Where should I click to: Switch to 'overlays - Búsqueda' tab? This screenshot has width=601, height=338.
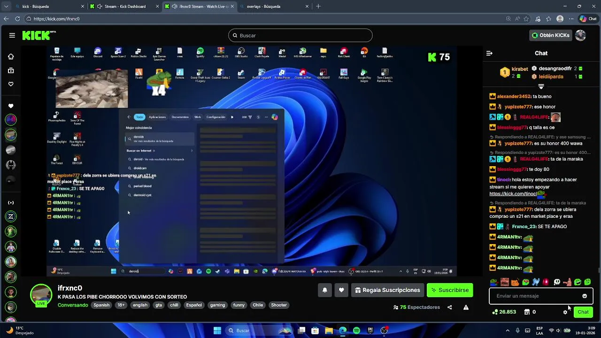coord(274,7)
